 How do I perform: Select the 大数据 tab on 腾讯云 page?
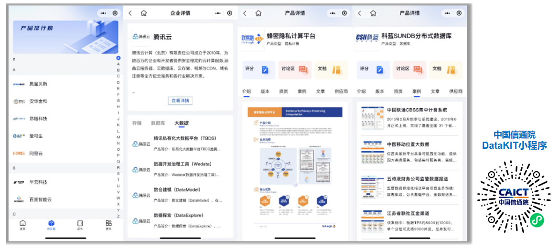182,123
